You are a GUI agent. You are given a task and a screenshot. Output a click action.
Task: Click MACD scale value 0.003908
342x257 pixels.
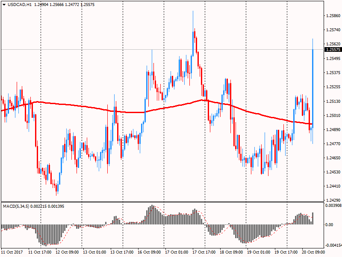(x=333, y=206)
